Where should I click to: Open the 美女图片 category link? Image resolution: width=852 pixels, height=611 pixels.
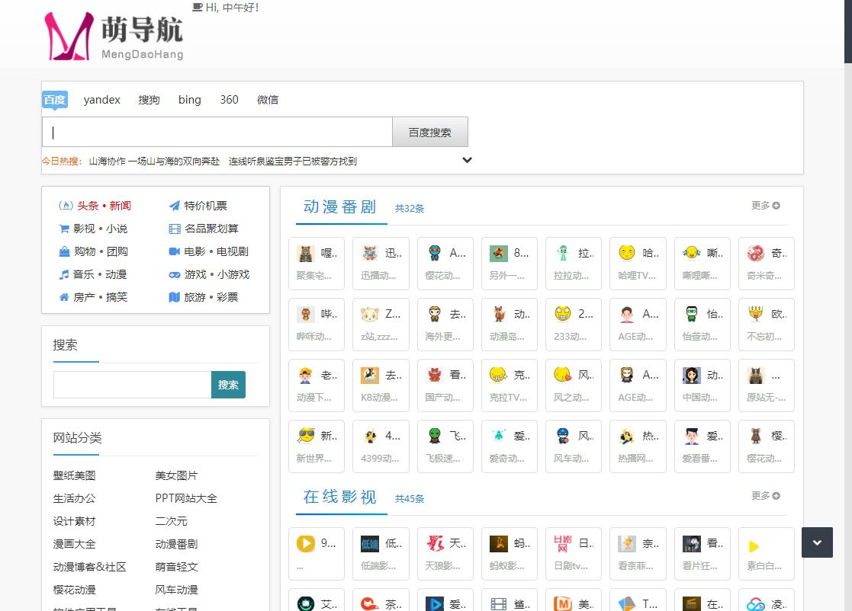177,475
